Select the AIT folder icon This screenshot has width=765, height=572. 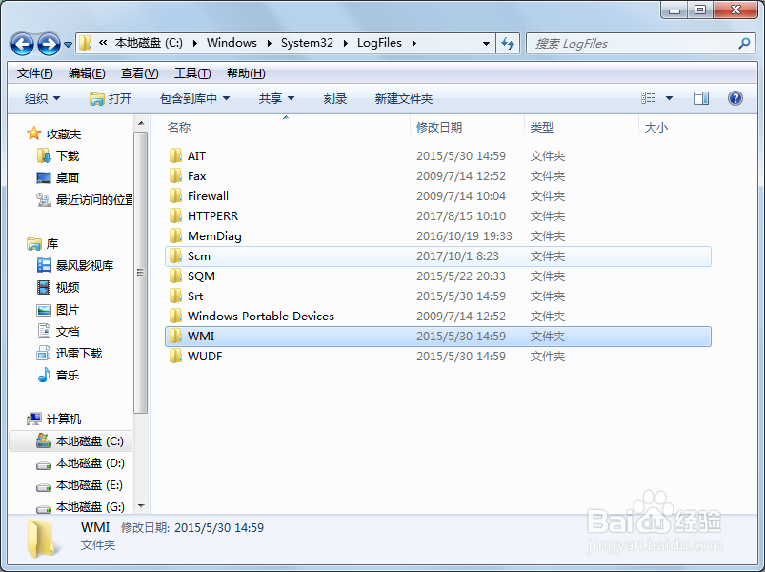click(x=175, y=155)
